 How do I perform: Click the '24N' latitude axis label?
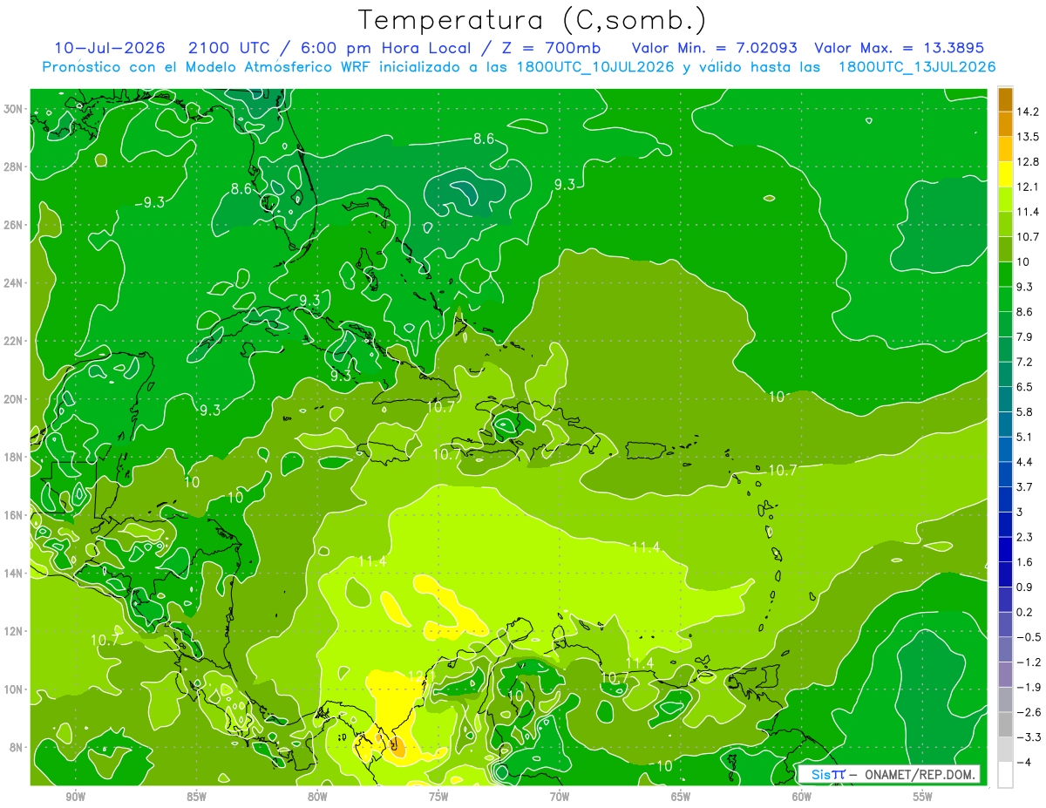(x=15, y=282)
